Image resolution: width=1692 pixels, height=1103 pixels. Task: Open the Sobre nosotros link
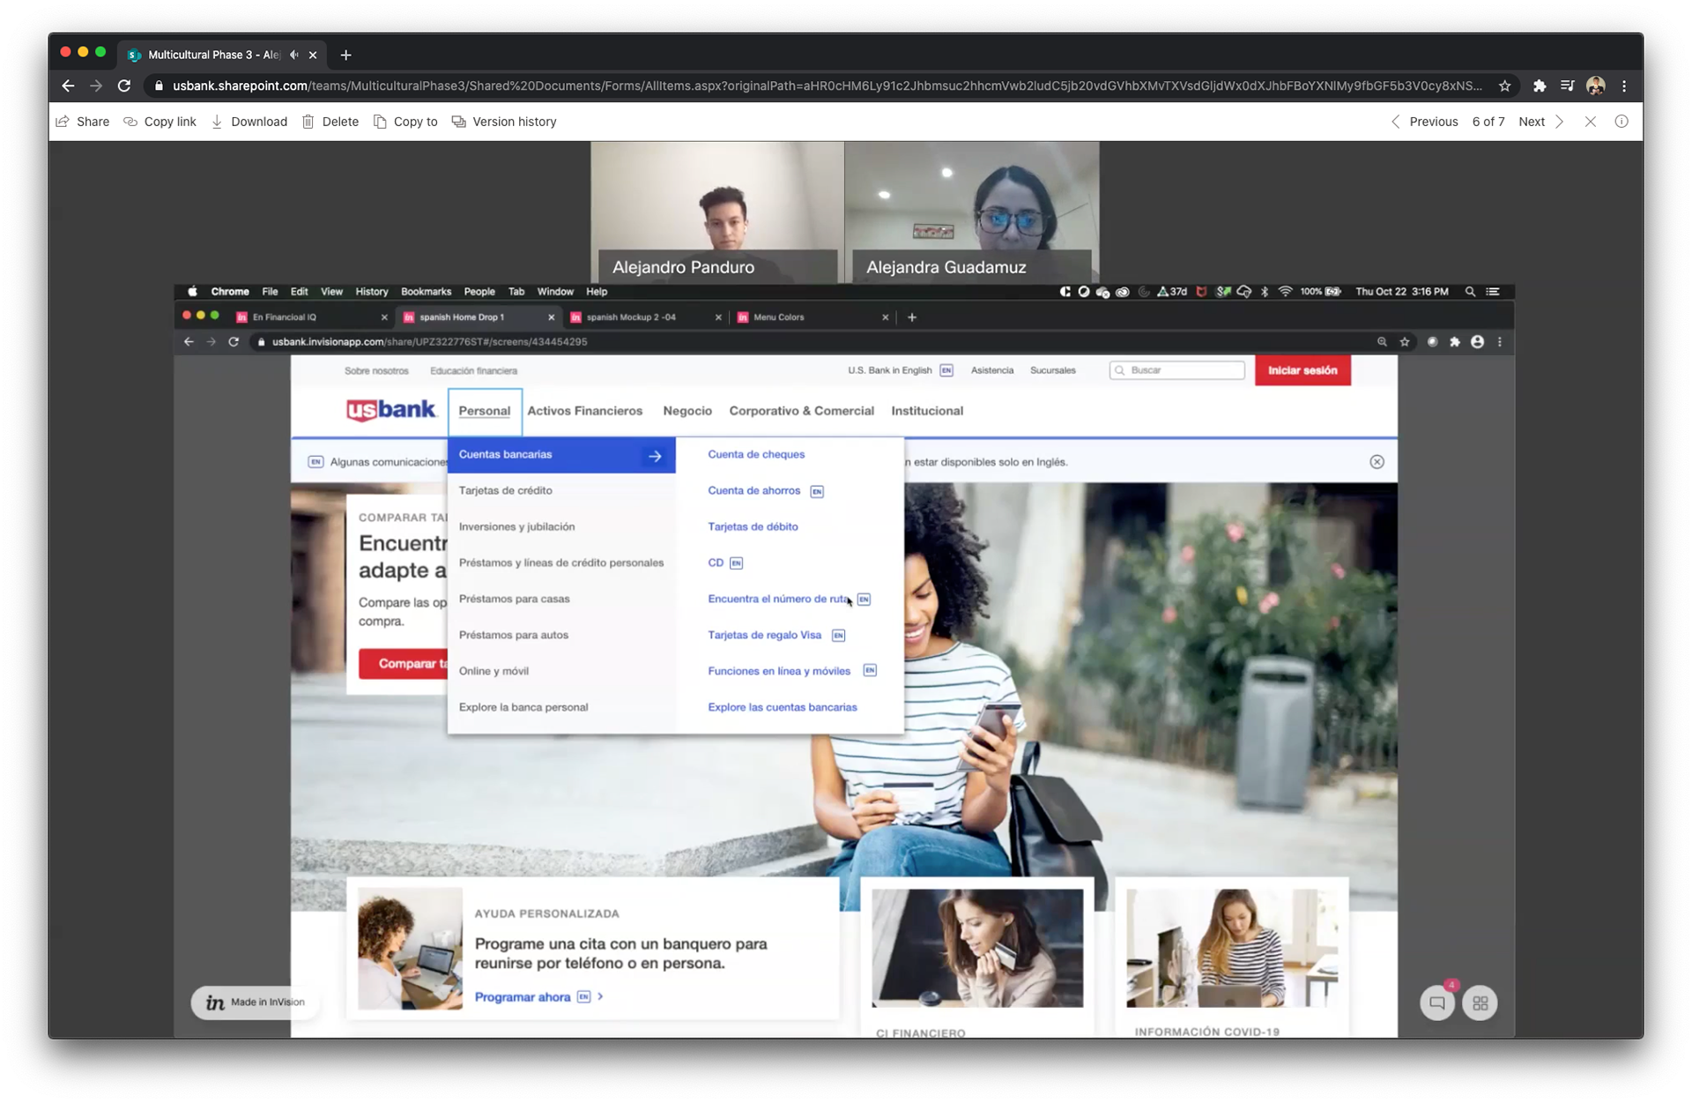[x=376, y=371]
